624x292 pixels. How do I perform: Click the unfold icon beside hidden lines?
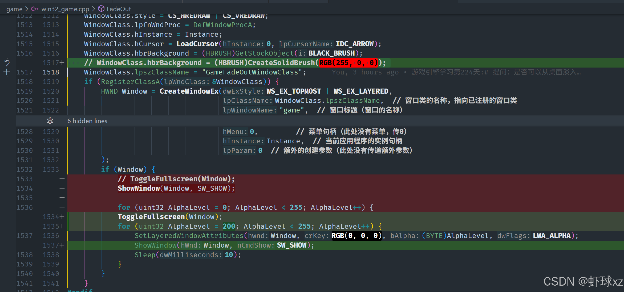(50, 121)
